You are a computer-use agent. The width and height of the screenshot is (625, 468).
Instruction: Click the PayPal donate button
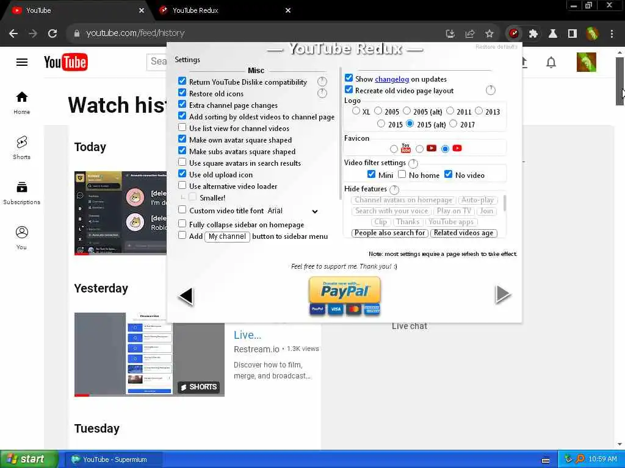tap(345, 297)
